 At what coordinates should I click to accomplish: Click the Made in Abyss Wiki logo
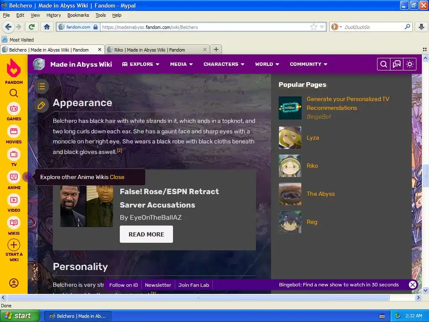[x=39, y=64]
